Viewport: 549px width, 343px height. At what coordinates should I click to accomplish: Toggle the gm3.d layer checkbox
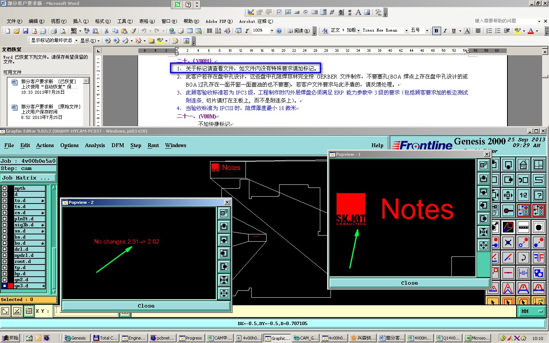point(5,286)
